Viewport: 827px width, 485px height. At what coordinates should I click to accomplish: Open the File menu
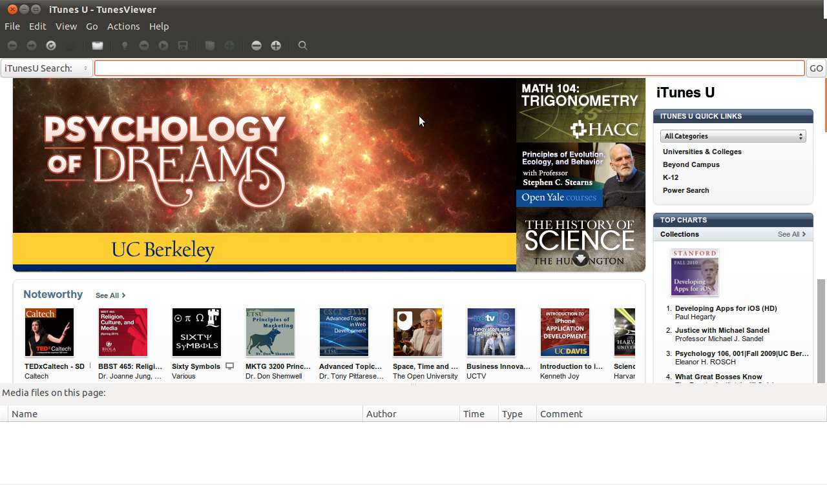[x=12, y=26]
